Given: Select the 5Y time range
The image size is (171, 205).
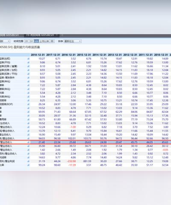Looking at the screenshot, I should click(x=31, y=41).
